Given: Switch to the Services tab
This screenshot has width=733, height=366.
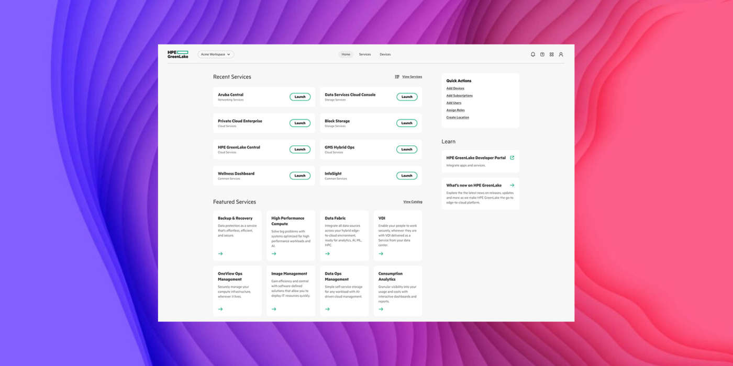Looking at the screenshot, I should tap(365, 54).
